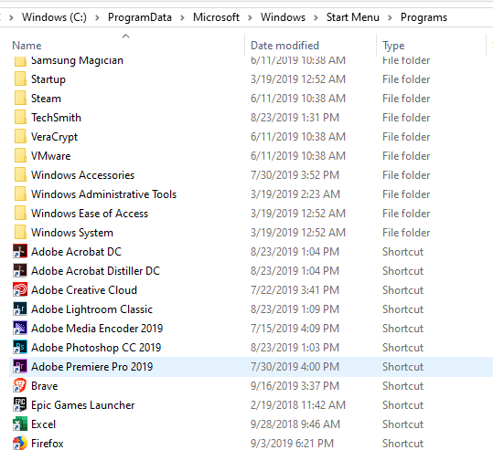Select the Adobe Photoshop CC 2019 icon
This screenshot has width=493, height=450.
(x=20, y=348)
